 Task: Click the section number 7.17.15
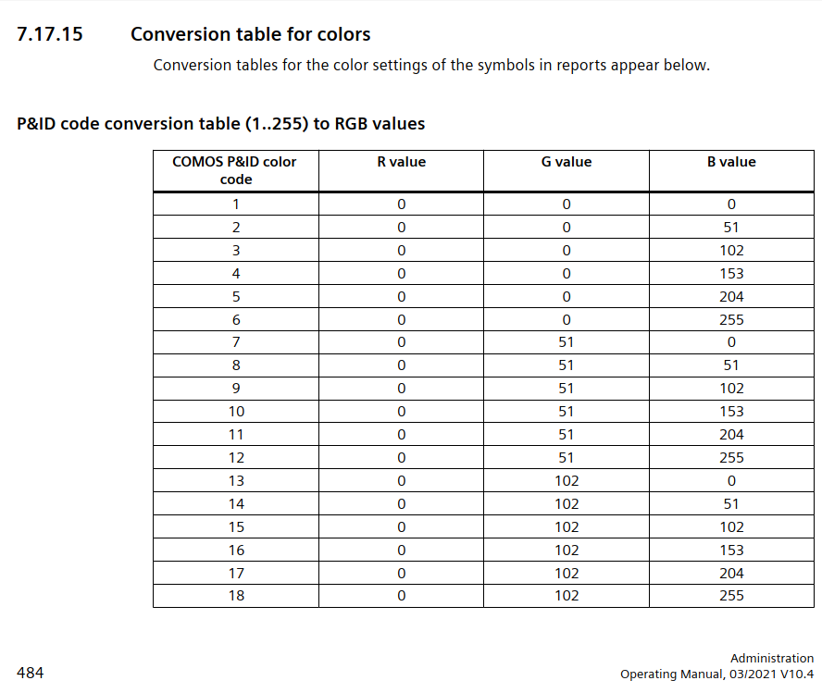tap(50, 35)
